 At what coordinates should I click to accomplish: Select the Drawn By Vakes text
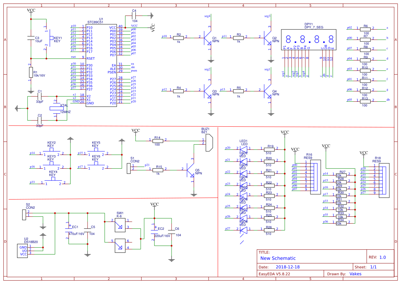[344, 274]
